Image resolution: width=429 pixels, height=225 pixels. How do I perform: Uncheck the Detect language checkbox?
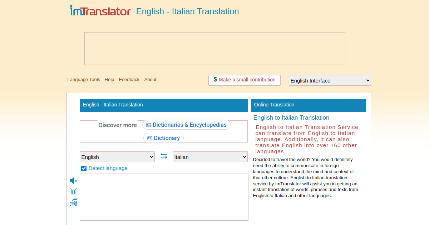pyautogui.click(x=84, y=168)
